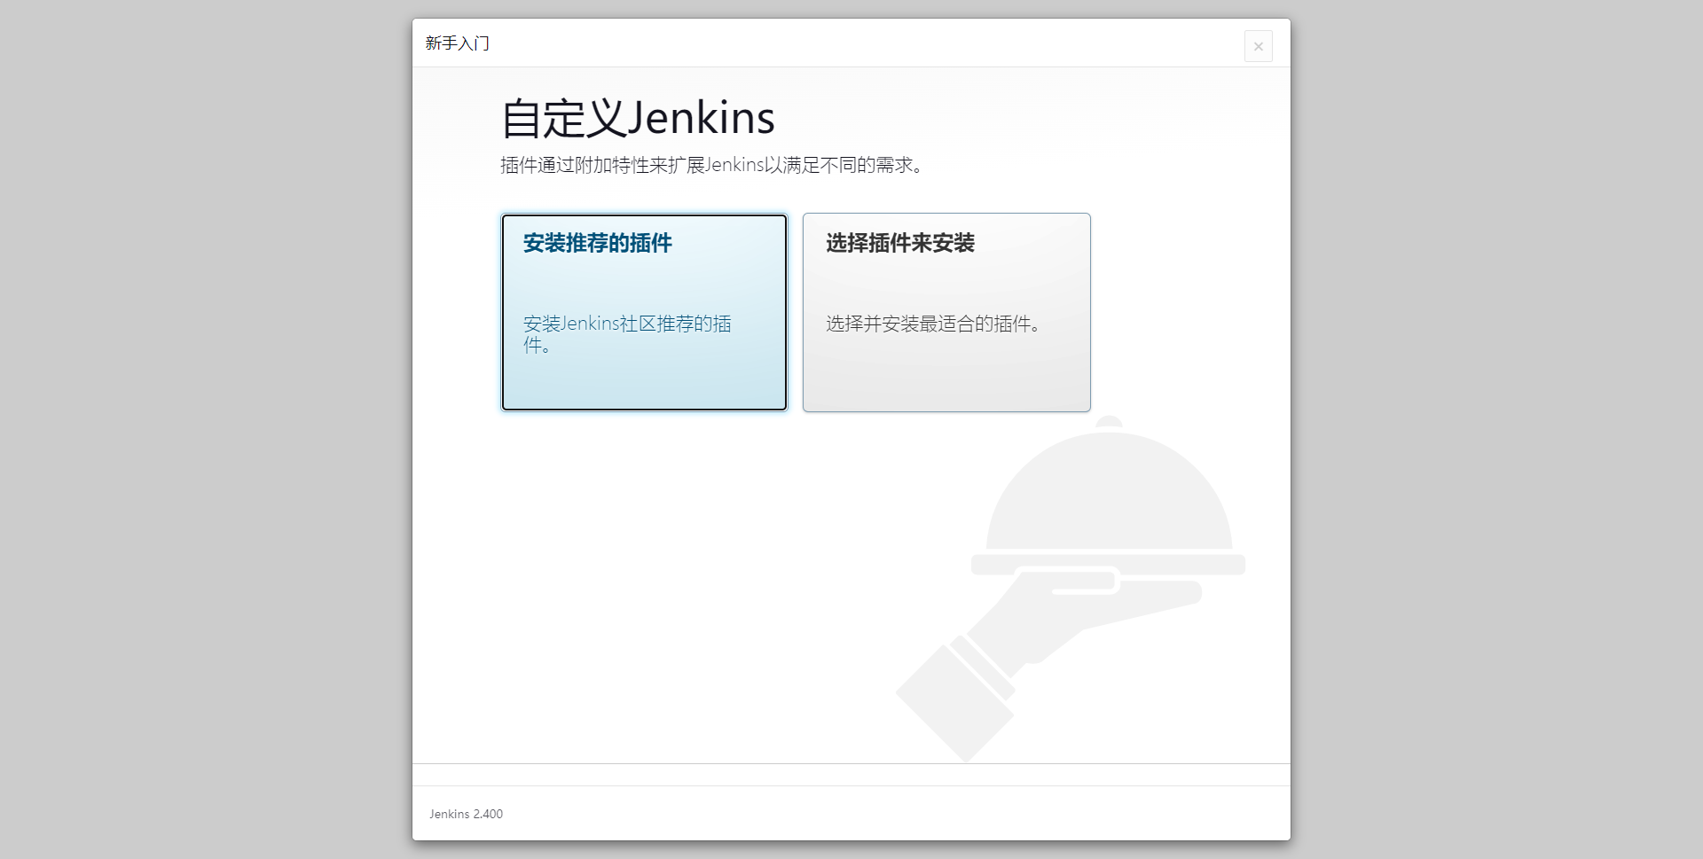Close the 新手入门 setup dialog

tap(1258, 46)
